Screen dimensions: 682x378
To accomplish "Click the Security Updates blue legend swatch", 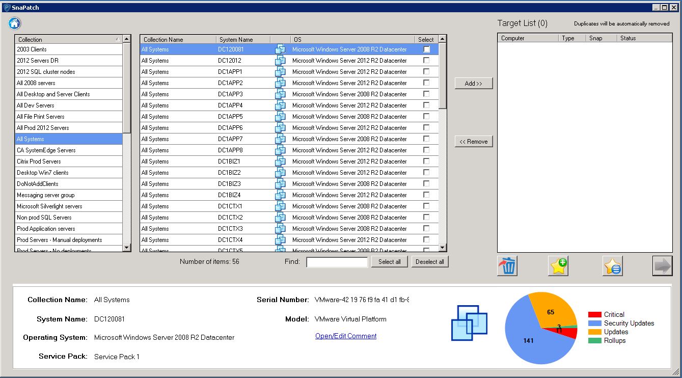I will (594, 323).
